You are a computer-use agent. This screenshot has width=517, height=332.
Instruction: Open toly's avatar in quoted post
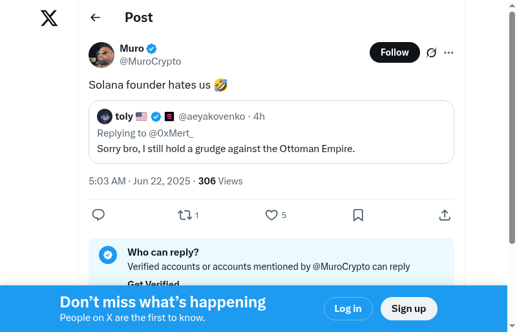[105, 116]
